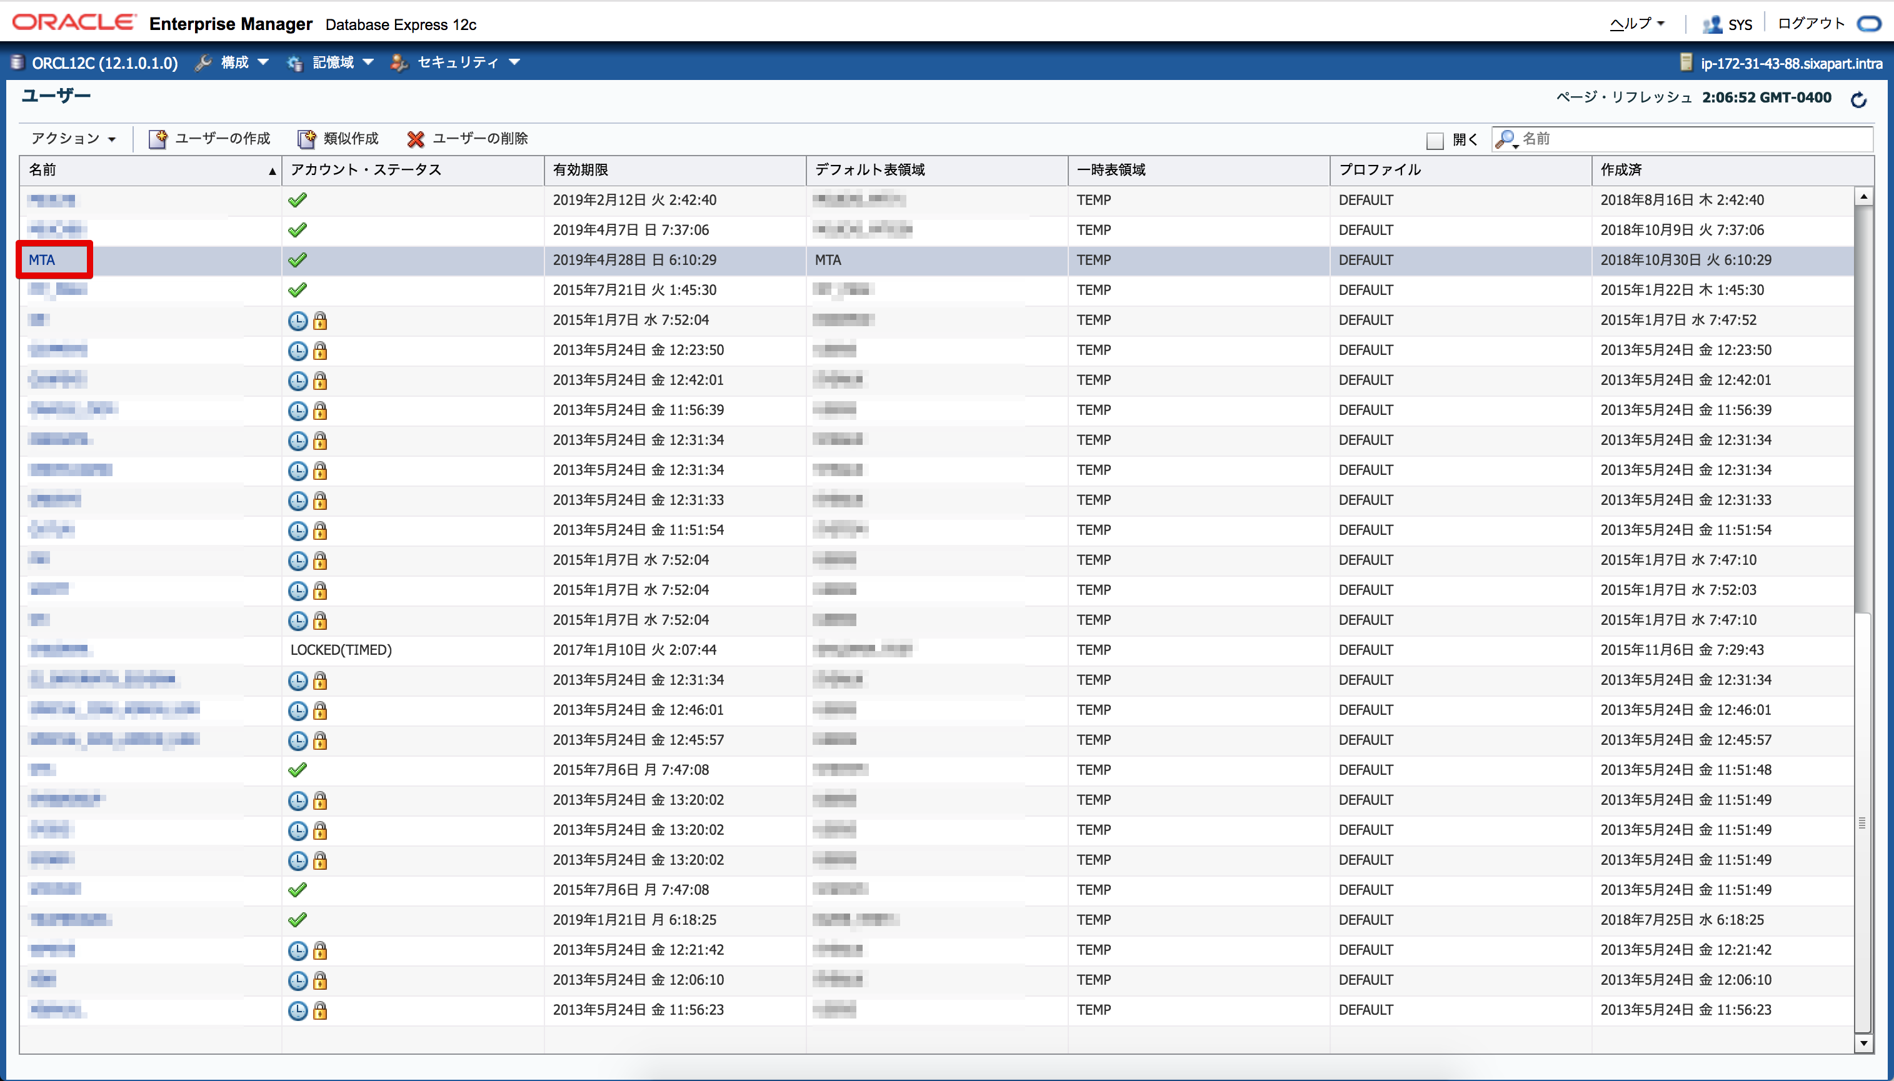Click the red X delete user icon

tap(416, 139)
